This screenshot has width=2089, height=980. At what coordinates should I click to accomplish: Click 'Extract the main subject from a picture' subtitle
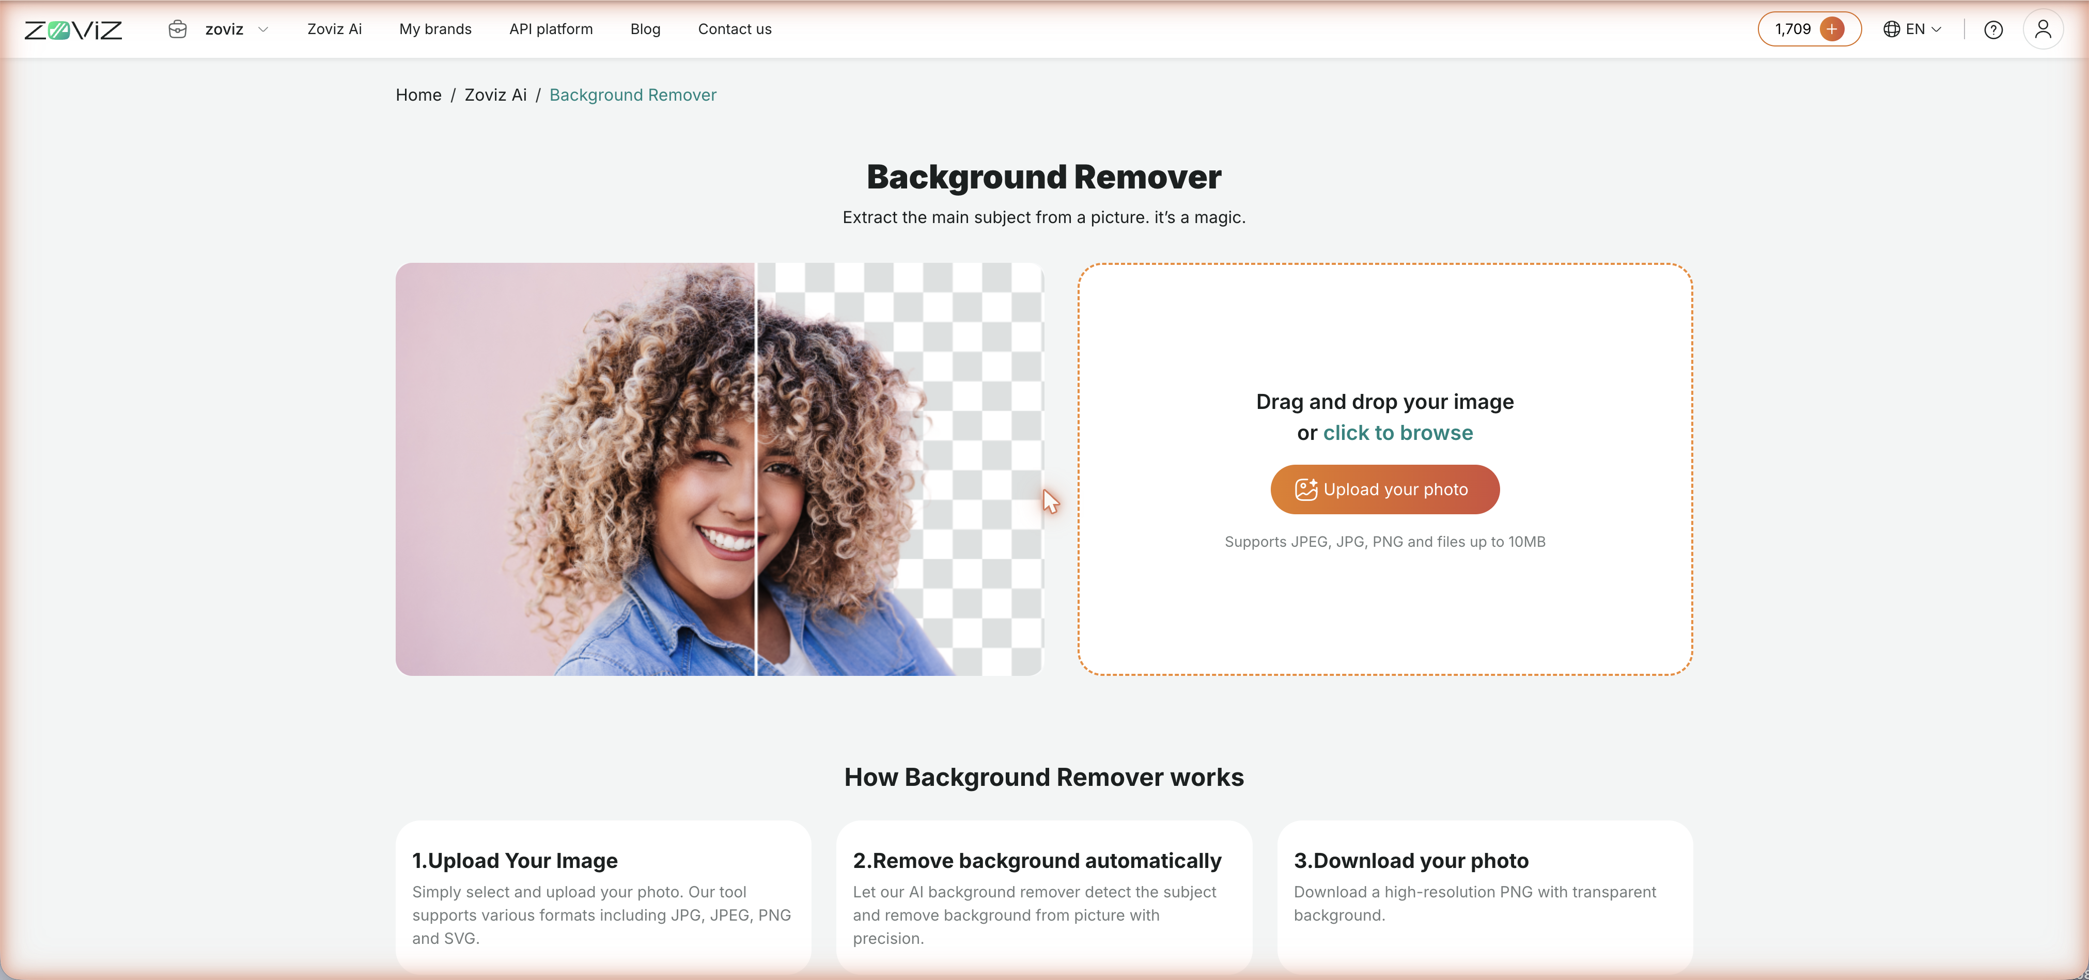[x=1043, y=217]
